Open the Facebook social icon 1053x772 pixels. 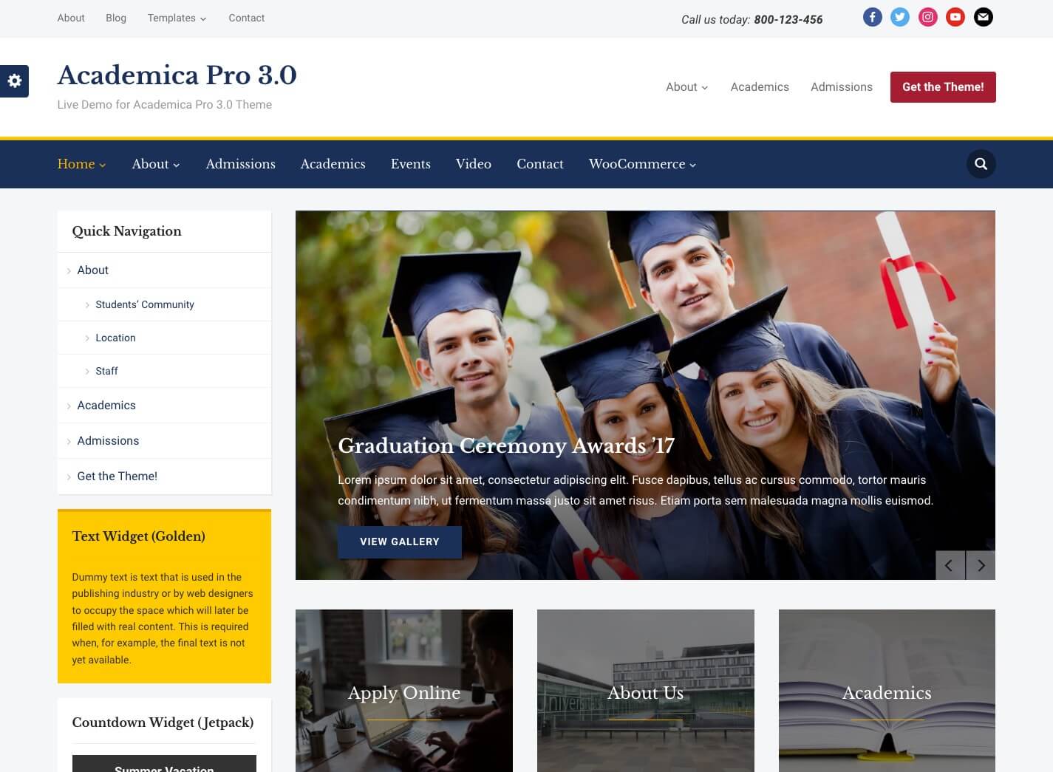pos(872,17)
